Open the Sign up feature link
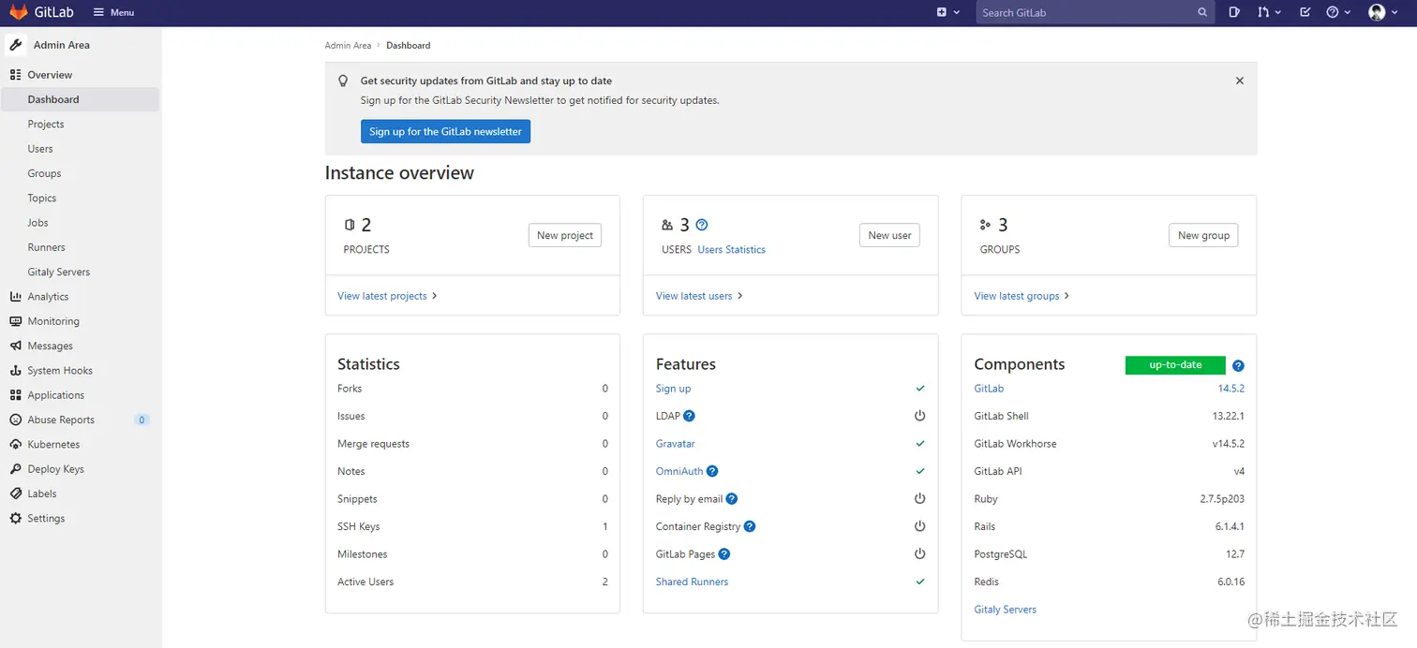 [673, 389]
